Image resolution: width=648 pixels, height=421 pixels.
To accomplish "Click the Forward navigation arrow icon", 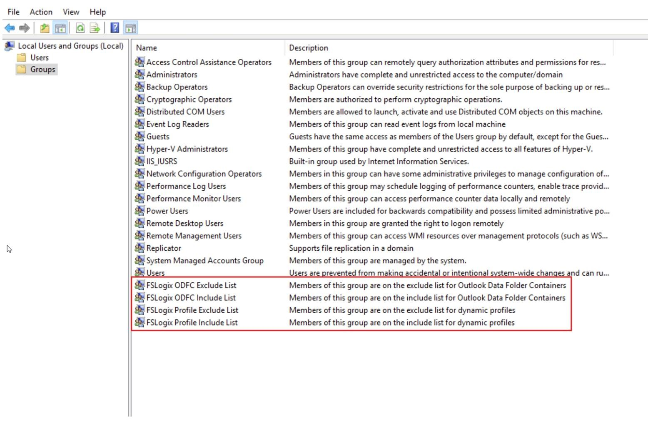I will tap(23, 28).
